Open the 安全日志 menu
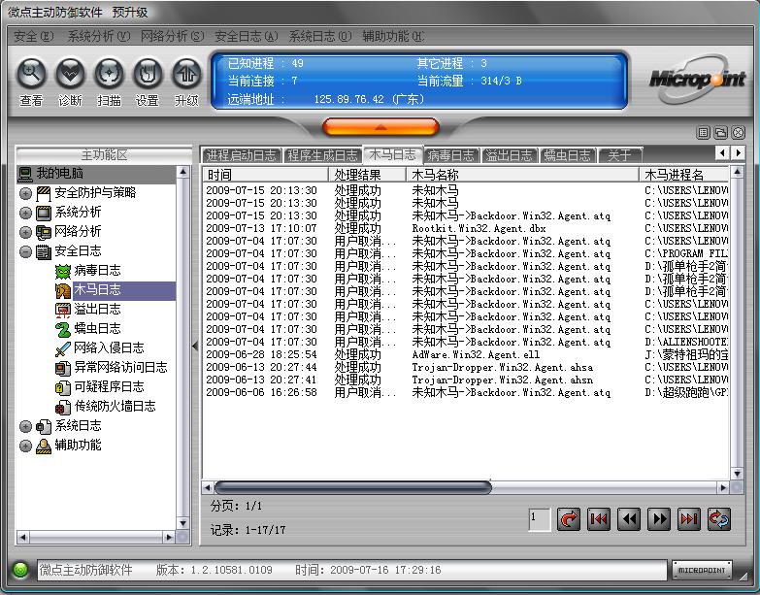Viewport: 760px width, 595px height. tap(247, 36)
